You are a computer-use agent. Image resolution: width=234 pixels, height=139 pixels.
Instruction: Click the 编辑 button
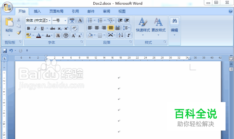coord(174,27)
